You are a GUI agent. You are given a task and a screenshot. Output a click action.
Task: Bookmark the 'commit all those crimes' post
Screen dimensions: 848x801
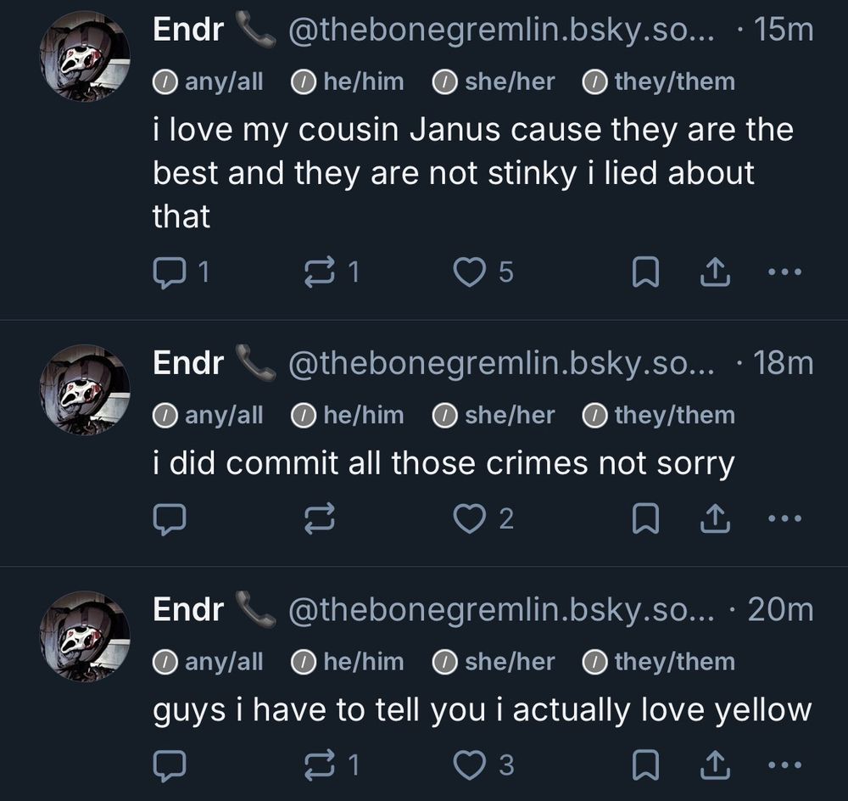[x=646, y=518]
